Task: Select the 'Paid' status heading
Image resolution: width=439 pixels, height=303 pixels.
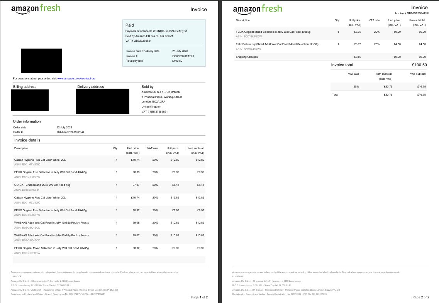Action: 130,25
